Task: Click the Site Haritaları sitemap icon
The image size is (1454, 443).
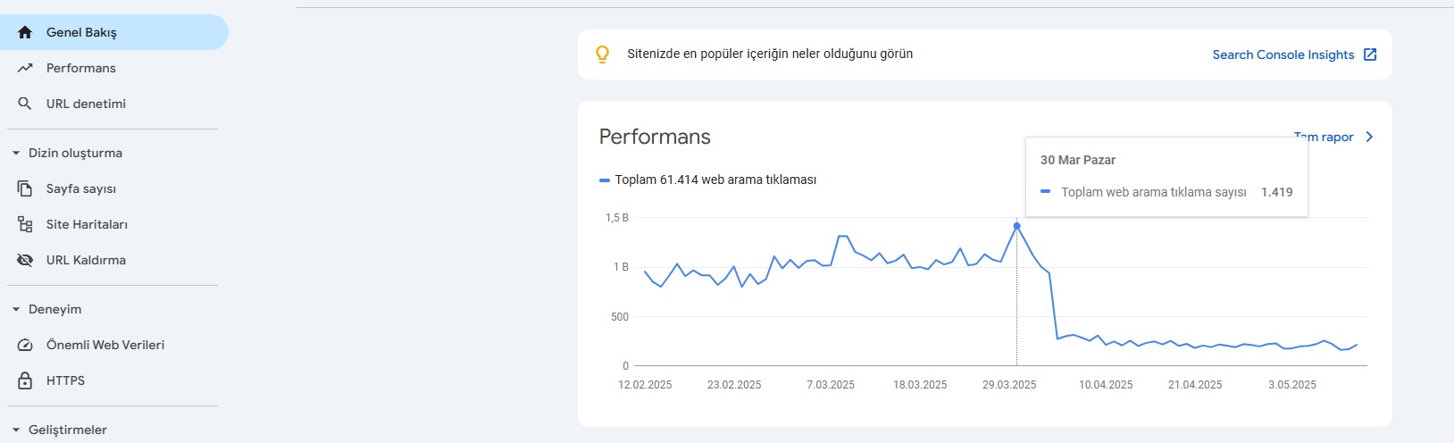Action: (x=25, y=224)
